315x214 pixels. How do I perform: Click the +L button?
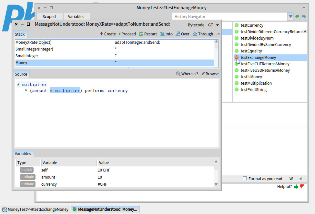(x=301, y=179)
